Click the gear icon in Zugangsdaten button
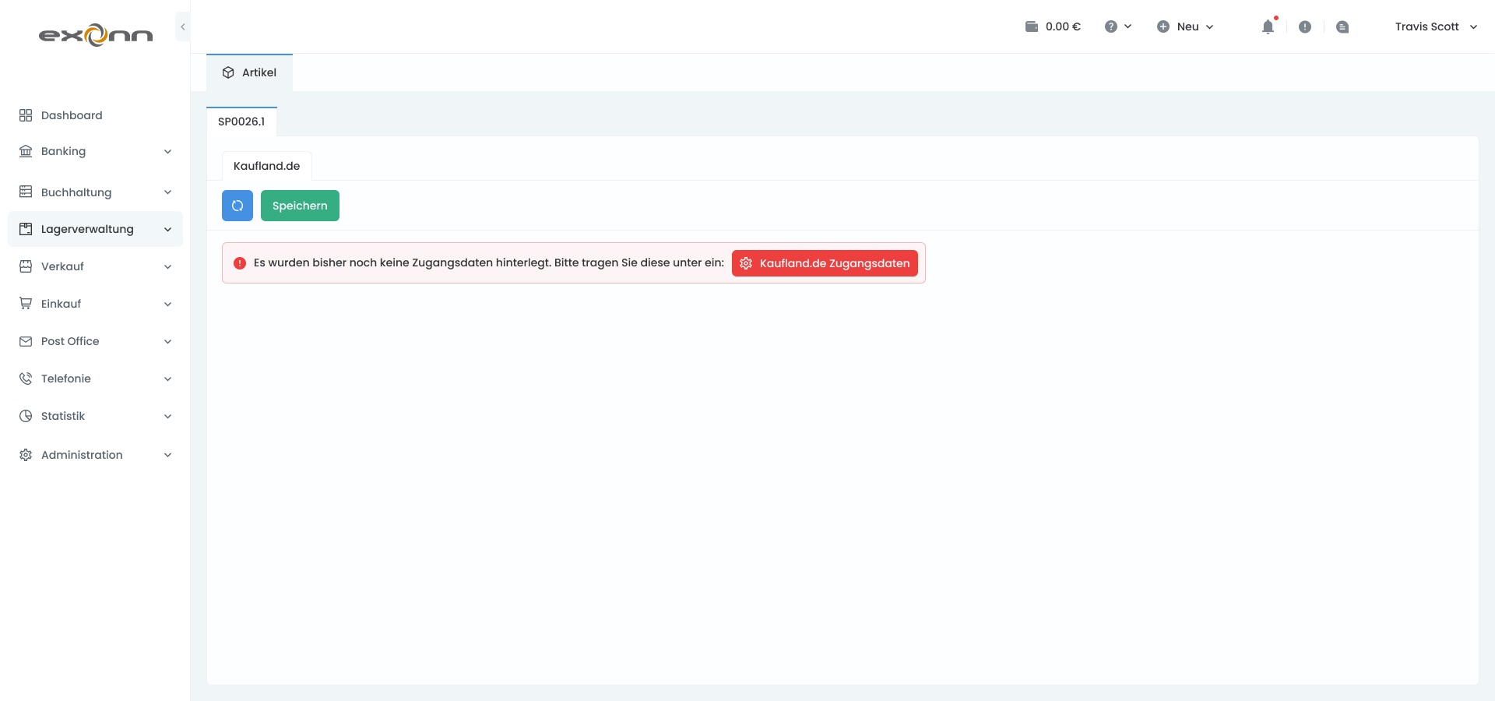Viewport: 1495px width, 701px height. pyautogui.click(x=746, y=263)
